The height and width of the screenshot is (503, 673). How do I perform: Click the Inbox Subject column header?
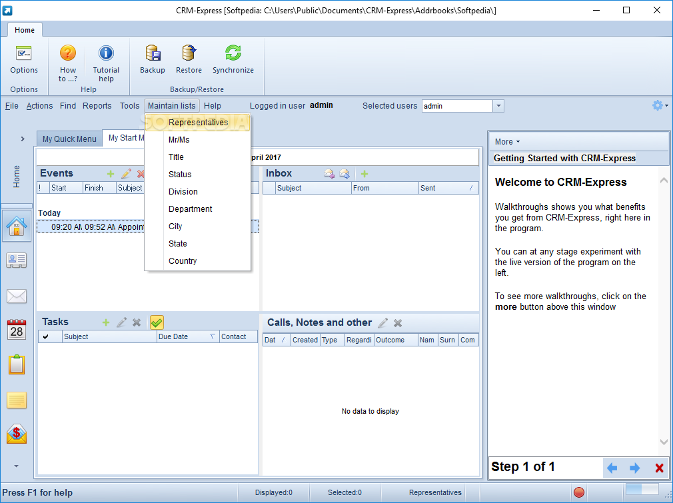pyautogui.click(x=313, y=188)
